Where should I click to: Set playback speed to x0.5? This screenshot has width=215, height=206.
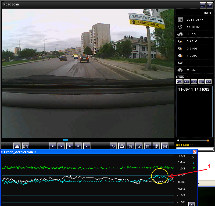tap(180, 81)
